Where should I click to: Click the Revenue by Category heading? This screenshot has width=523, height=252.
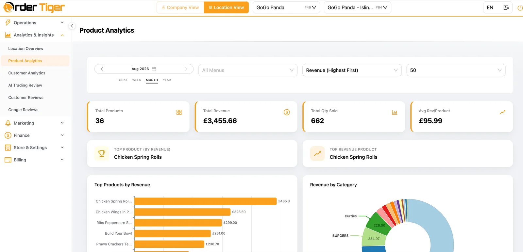(x=333, y=185)
